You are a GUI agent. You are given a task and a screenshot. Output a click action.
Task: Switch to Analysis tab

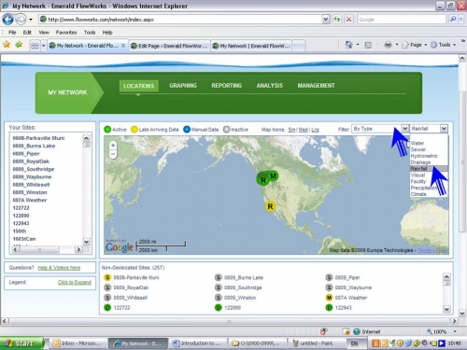(270, 86)
